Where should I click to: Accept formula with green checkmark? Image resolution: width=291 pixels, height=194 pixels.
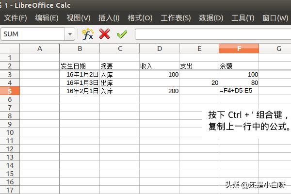122,34
